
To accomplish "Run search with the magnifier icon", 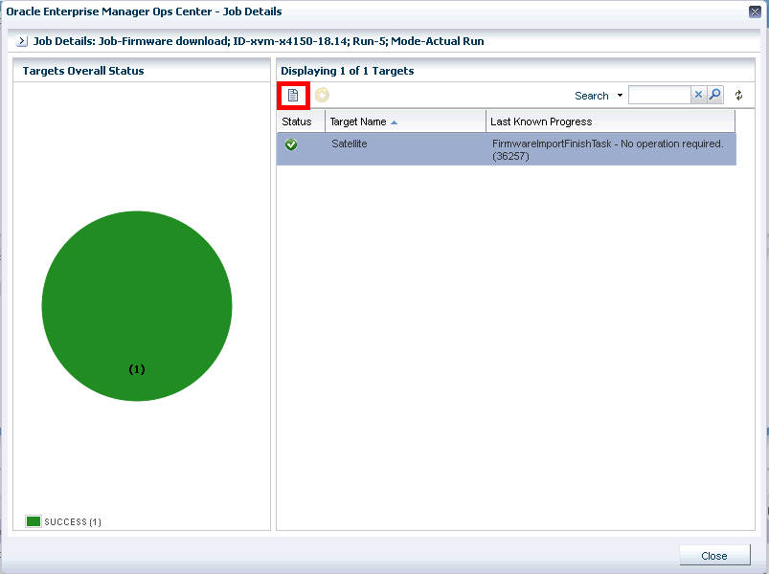I will pos(715,95).
